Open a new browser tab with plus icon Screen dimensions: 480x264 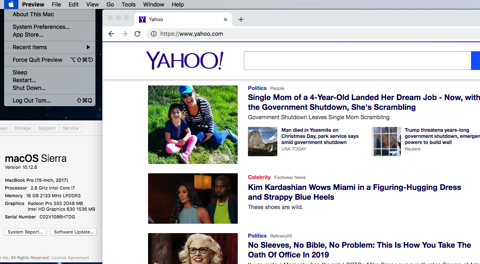pyautogui.click(x=241, y=20)
